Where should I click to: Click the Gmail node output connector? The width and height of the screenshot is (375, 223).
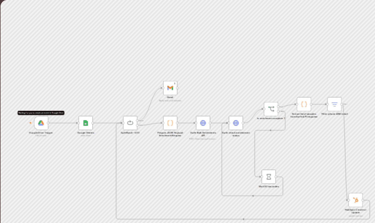(x=177, y=88)
